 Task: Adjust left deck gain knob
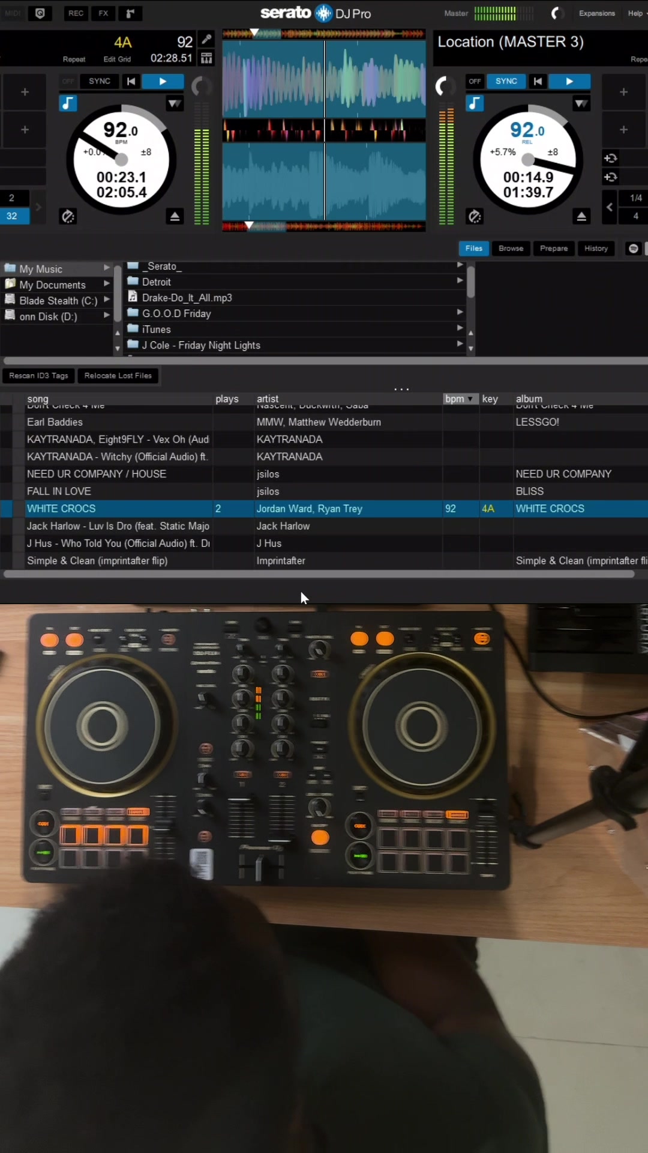pyautogui.click(x=202, y=87)
